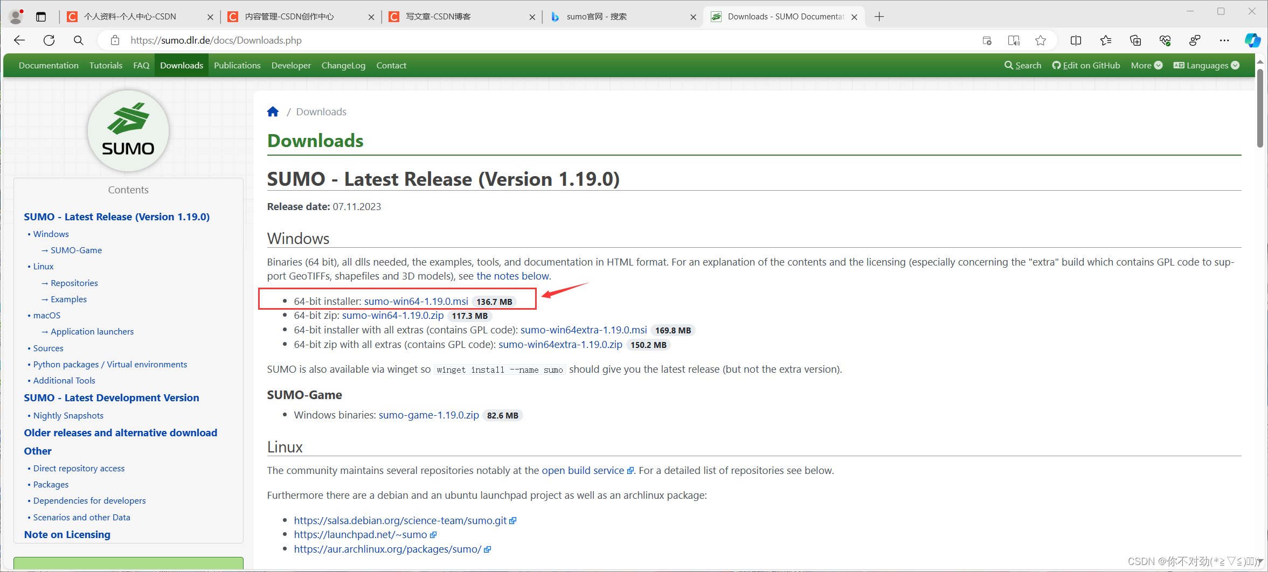Jump to SUMO-Game in contents
Image resolution: width=1268 pixels, height=572 pixels.
[76, 250]
